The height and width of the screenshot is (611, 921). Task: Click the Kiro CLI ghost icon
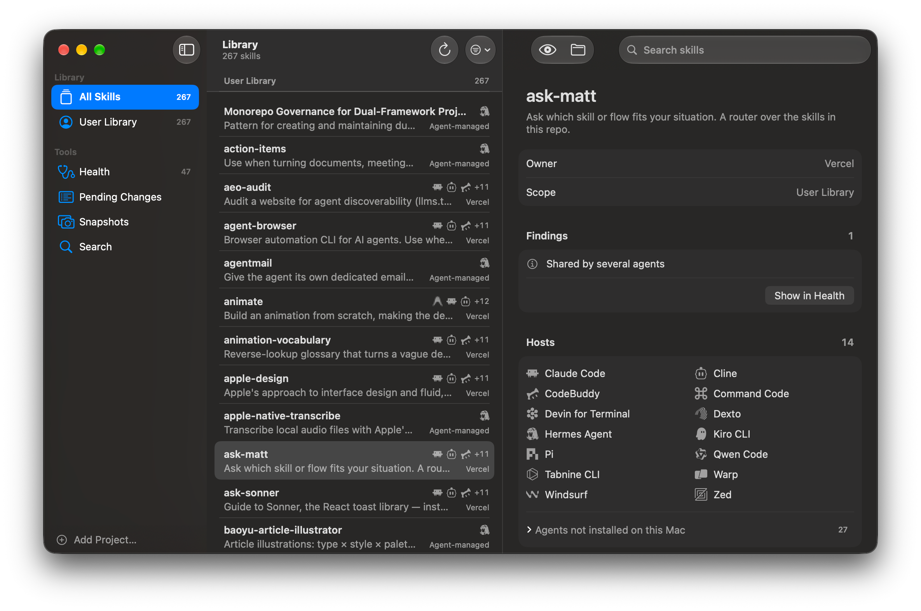(701, 434)
